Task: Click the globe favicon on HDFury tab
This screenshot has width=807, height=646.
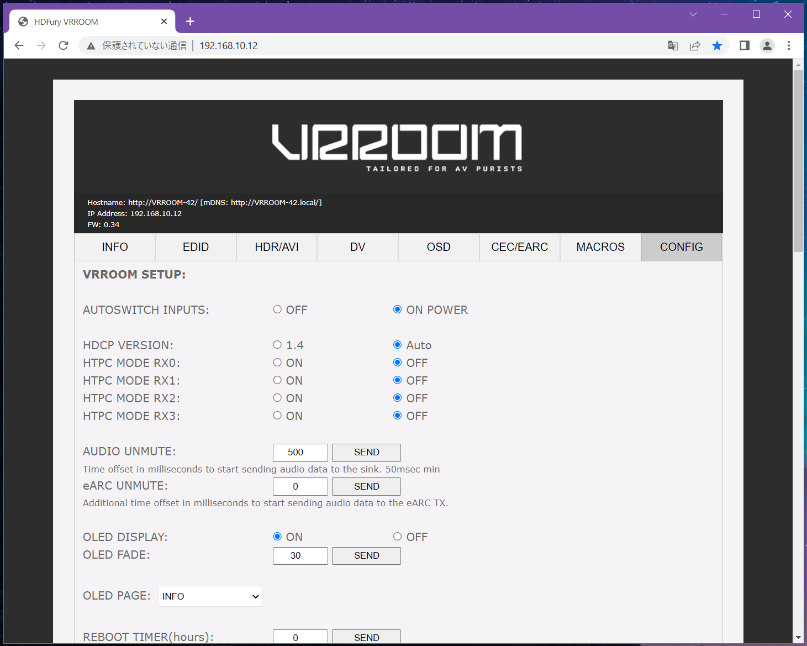Action: pyautogui.click(x=23, y=22)
